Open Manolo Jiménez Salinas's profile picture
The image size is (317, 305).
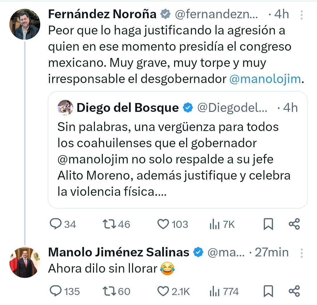tap(25, 262)
